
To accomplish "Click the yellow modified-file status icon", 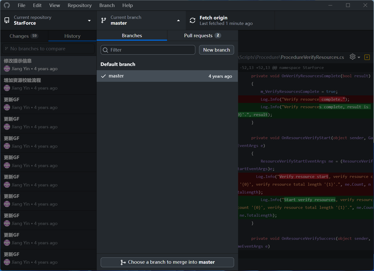I will coord(367,57).
